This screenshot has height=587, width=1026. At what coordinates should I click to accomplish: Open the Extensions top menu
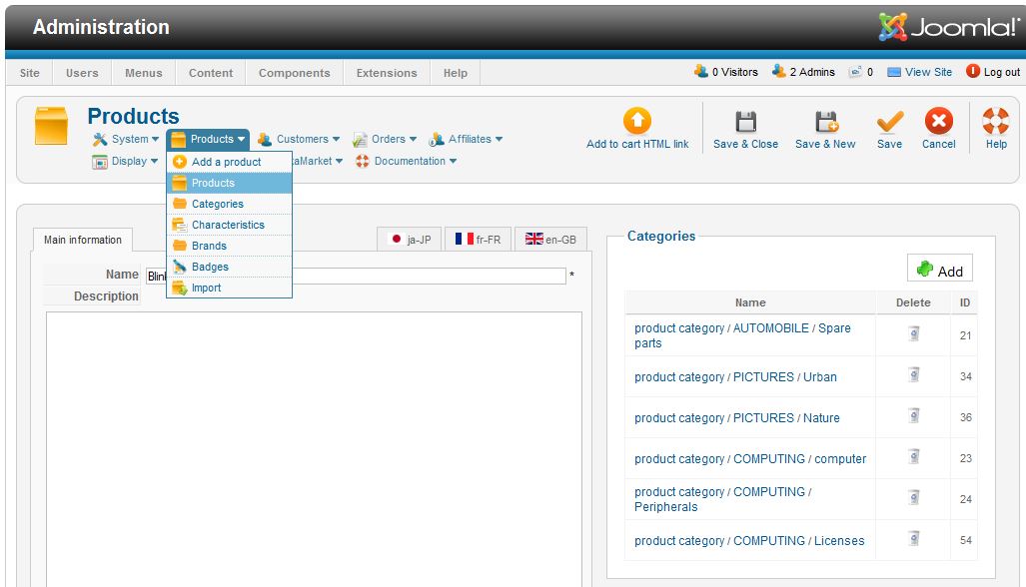coord(387,73)
